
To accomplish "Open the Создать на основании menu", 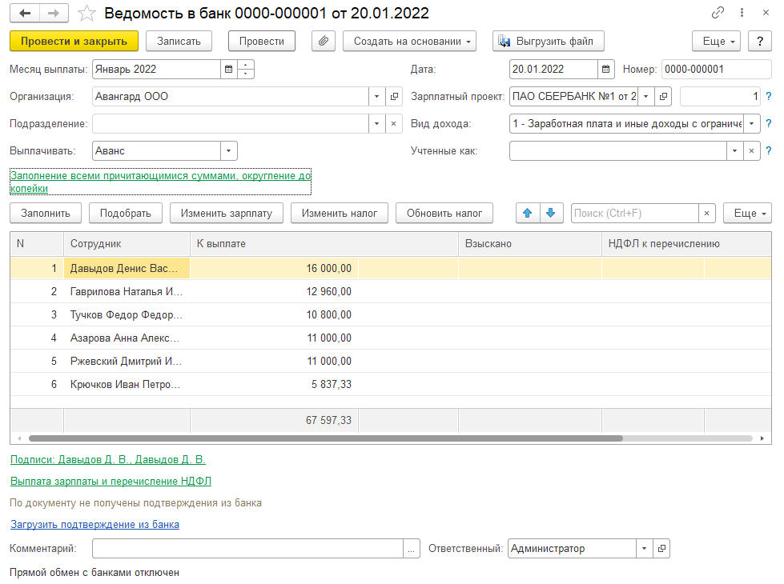I will point(409,41).
